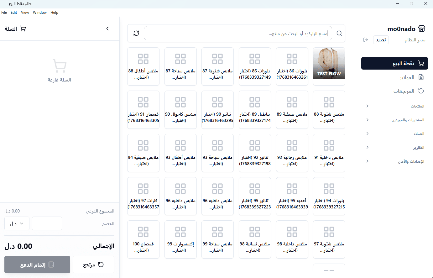Click the mo0nado store icon

pyautogui.click(x=422, y=29)
